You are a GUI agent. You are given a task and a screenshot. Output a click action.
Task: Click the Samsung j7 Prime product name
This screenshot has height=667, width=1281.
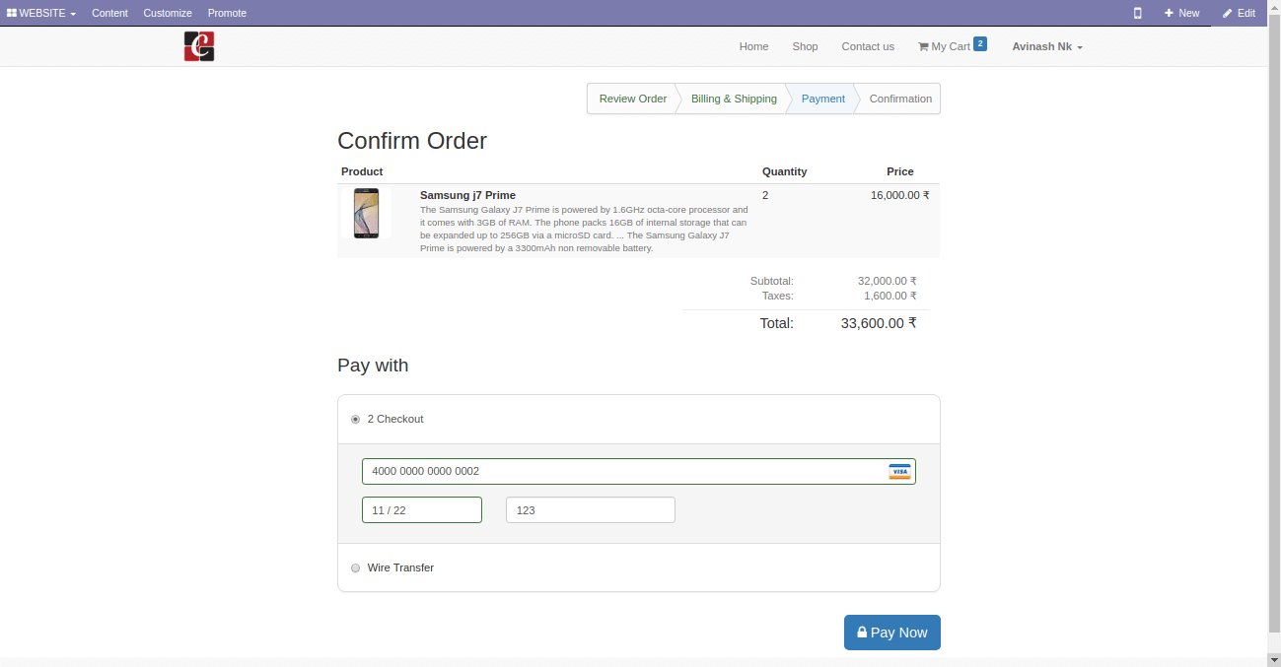tap(467, 195)
